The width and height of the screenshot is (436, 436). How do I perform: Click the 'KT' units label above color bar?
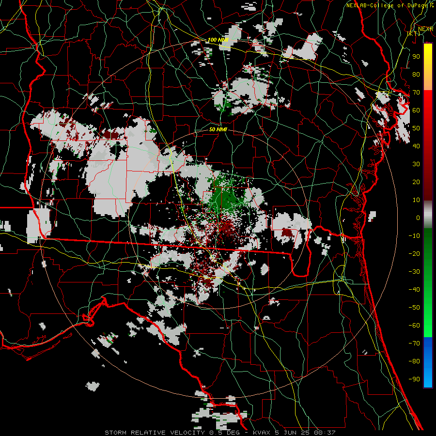[x=414, y=33]
